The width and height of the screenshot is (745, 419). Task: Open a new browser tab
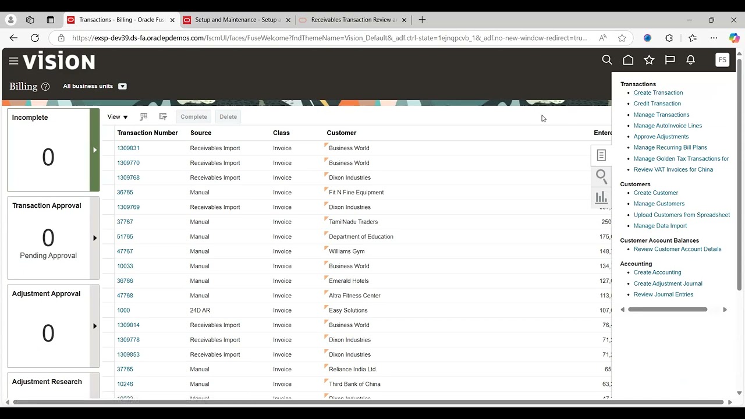pos(422,20)
